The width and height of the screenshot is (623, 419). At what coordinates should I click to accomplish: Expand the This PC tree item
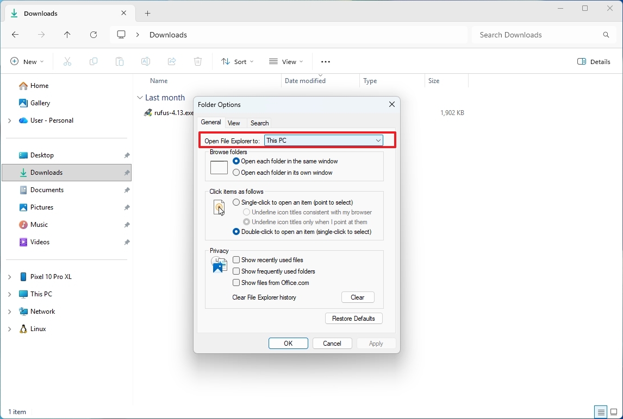pyautogui.click(x=9, y=294)
